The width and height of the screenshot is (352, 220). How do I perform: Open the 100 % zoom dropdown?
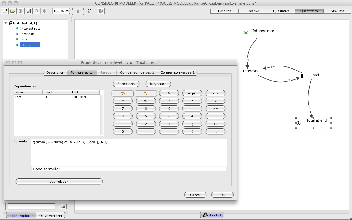(x=67, y=11)
